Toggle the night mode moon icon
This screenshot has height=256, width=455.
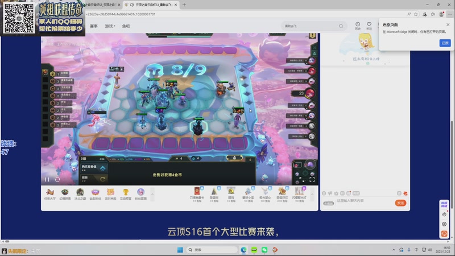[444, 214]
